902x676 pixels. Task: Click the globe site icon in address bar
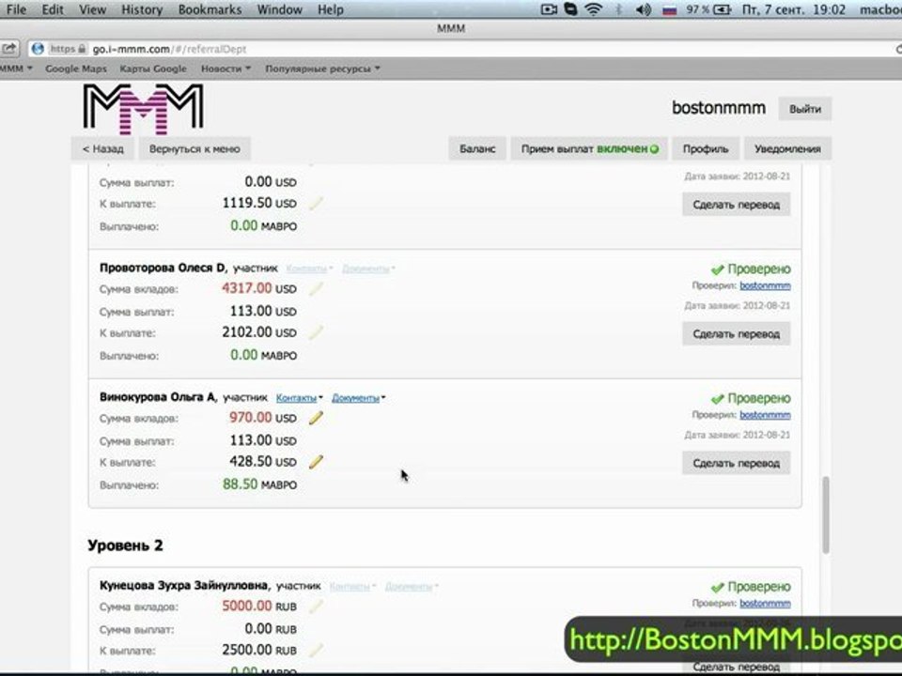(x=38, y=49)
